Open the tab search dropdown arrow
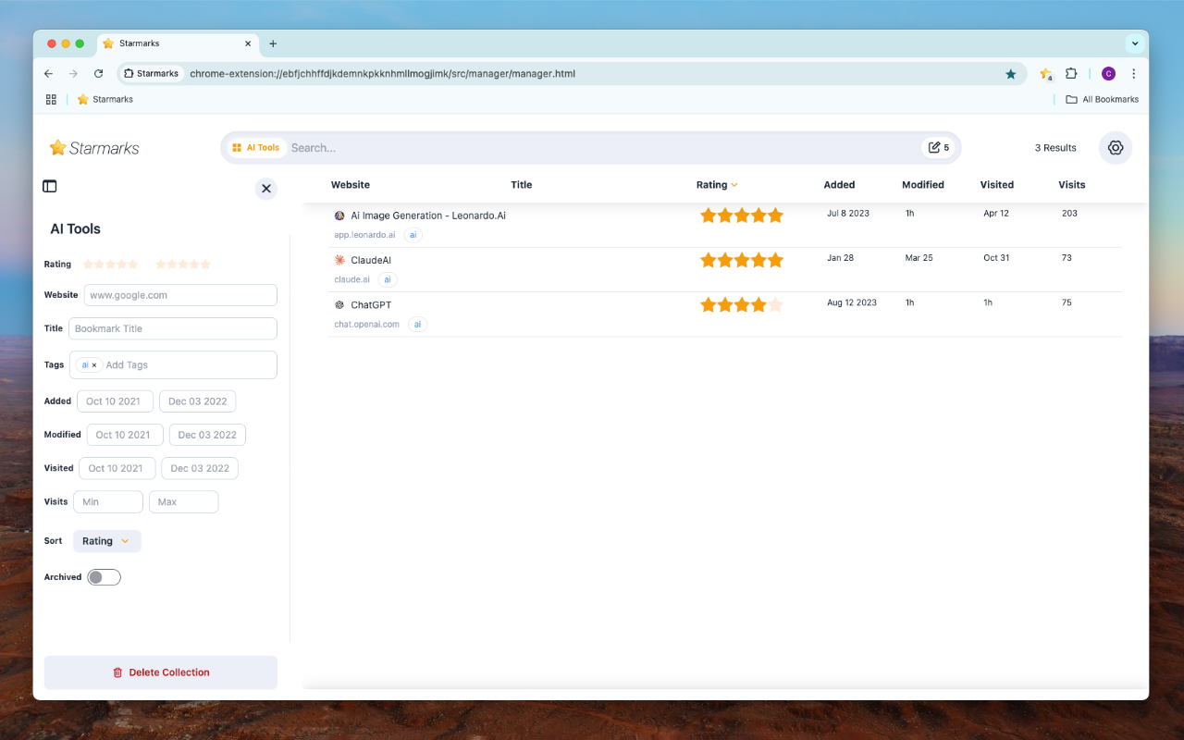1184x740 pixels. (1134, 43)
